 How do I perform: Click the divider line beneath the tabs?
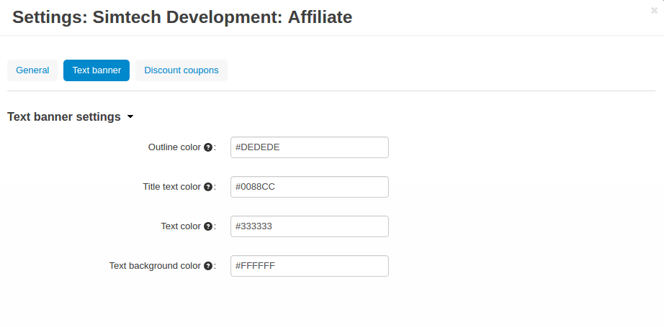pos(331,91)
